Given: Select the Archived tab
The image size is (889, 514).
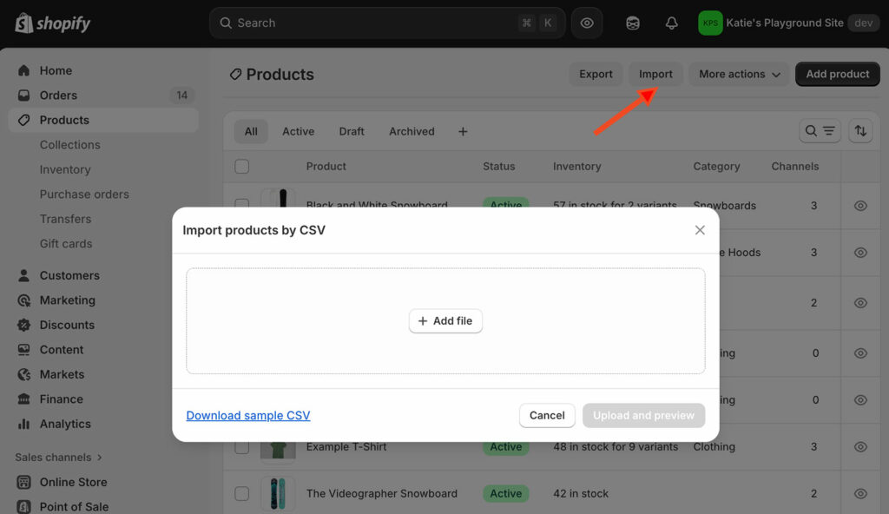Looking at the screenshot, I should tap(412, 132).
